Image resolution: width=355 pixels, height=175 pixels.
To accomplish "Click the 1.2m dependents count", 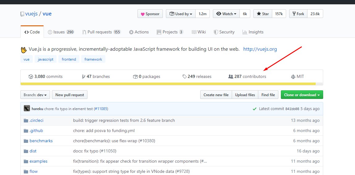I will click(x=203, y=14).
